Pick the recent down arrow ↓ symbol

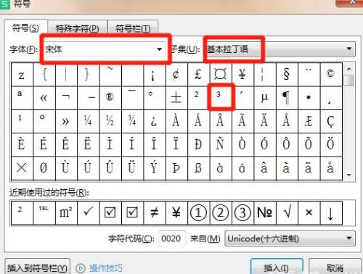tap(331, 212)
